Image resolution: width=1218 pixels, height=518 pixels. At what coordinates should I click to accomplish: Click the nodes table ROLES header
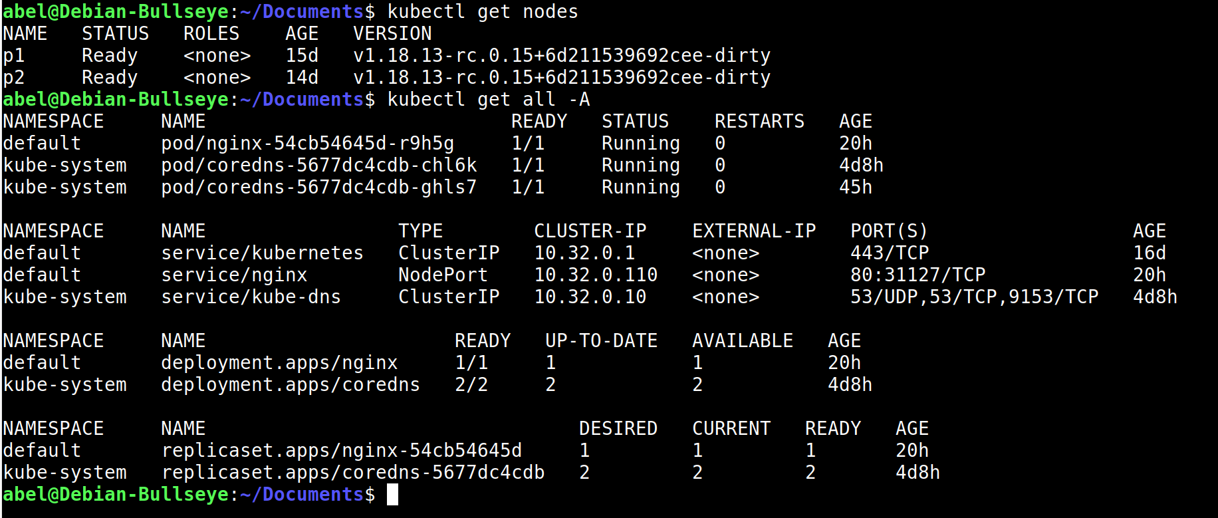click(x=211, y=34)
